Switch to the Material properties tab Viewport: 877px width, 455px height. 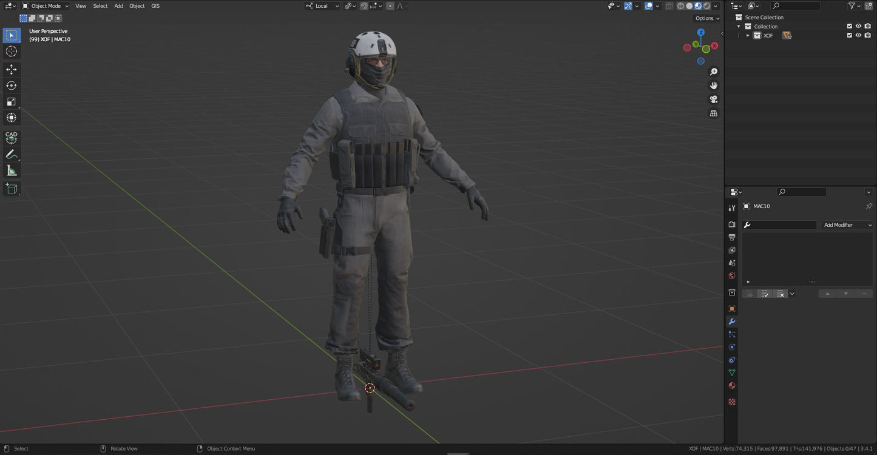731,385
